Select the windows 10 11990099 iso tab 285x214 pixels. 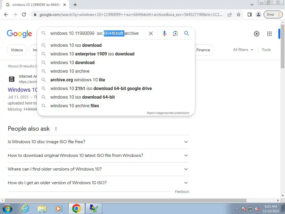tap(35, 5)
